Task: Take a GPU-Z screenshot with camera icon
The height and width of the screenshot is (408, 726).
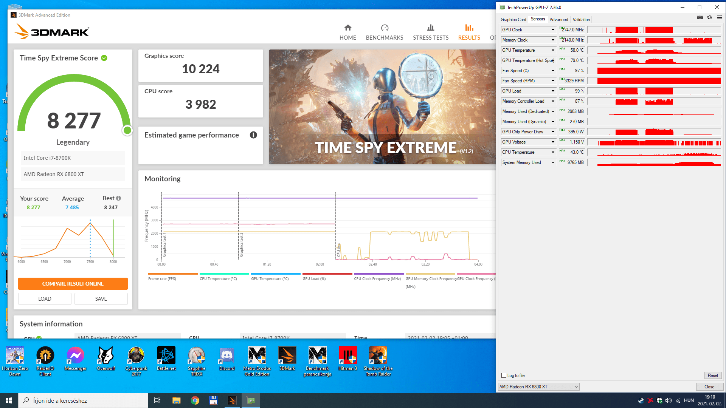Action: 700,18
